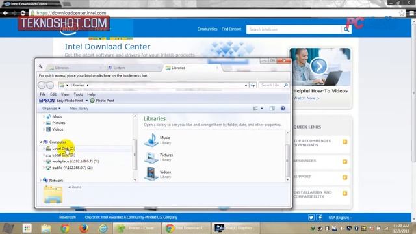Reload the Intel Download Center page

23,13
